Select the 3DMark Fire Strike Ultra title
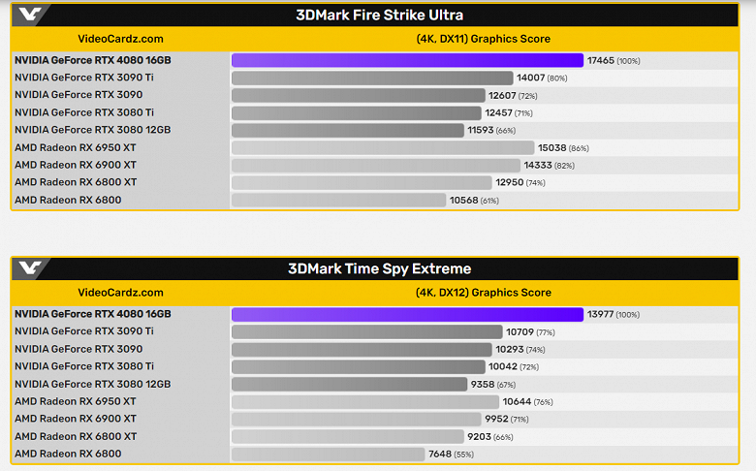This screenshot has height=471, width=756. (x=379, y=15)
